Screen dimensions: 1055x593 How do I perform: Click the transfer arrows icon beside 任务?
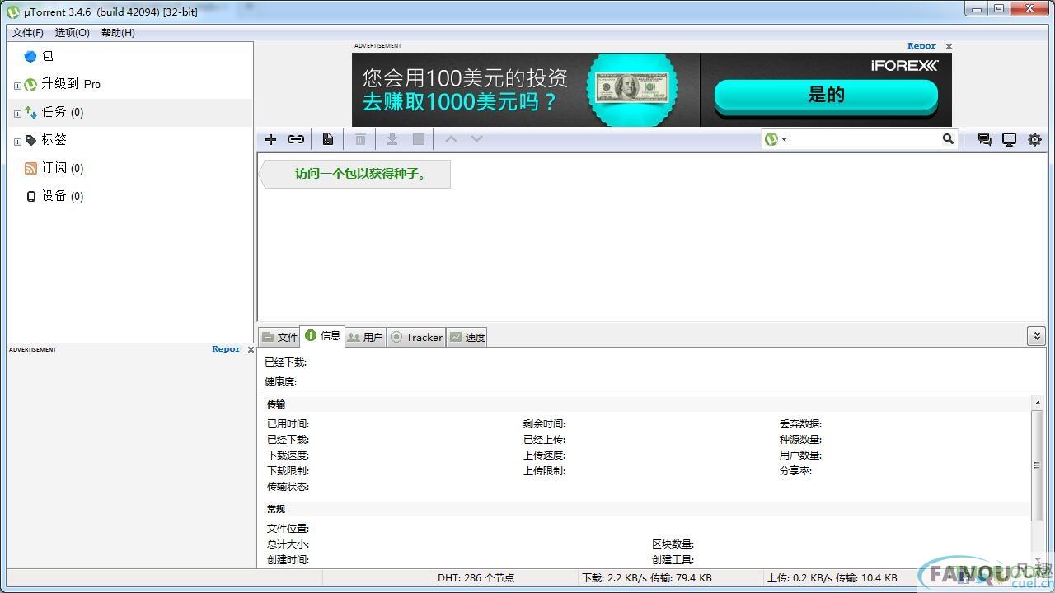[x=30, y=112]
